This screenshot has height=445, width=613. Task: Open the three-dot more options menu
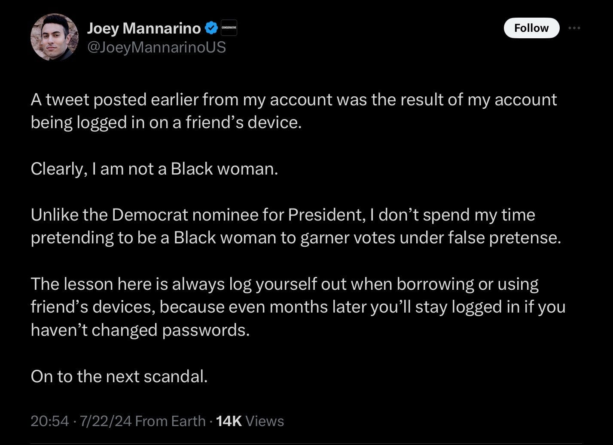click(574, 28)
